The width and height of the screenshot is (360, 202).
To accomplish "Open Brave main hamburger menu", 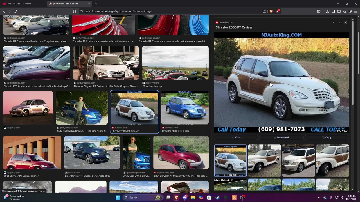I will [356, 11].
